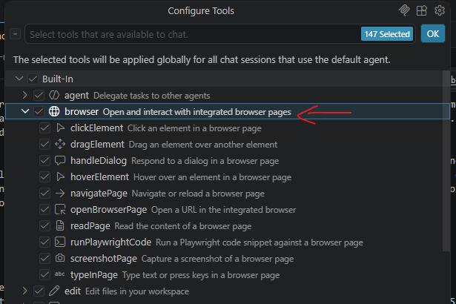Click the edit pencil icon
The width and height of the screenshot is (456, 304).
point(54,291)
